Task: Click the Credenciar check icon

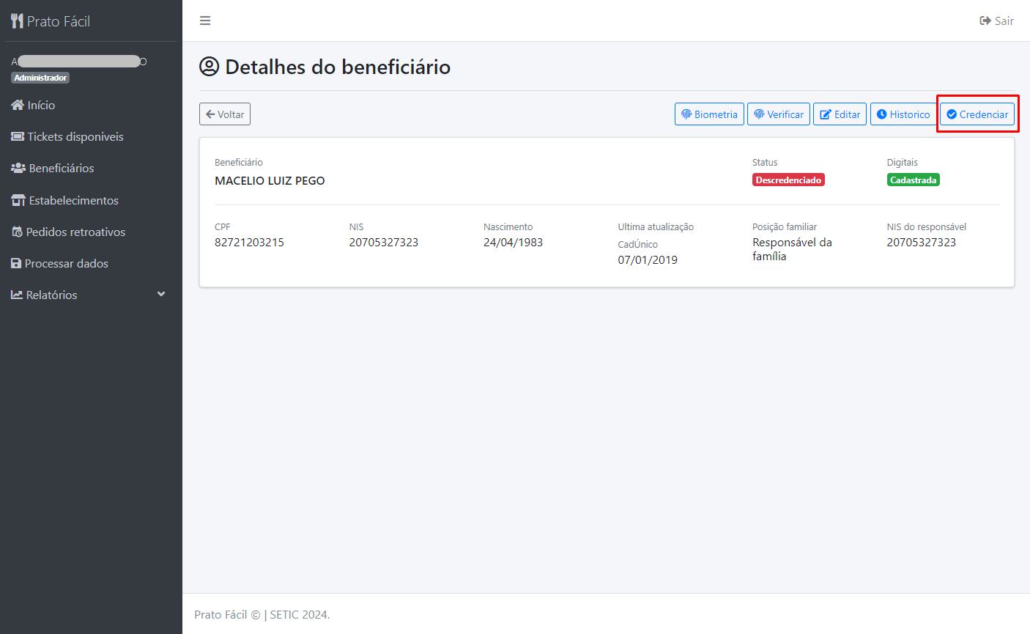Action: pos(952,114)
